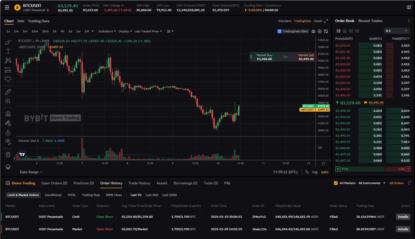Viewport: 415px width, 239px height.
Task: Open order book more options menu
Action: [x=409, y=21]
